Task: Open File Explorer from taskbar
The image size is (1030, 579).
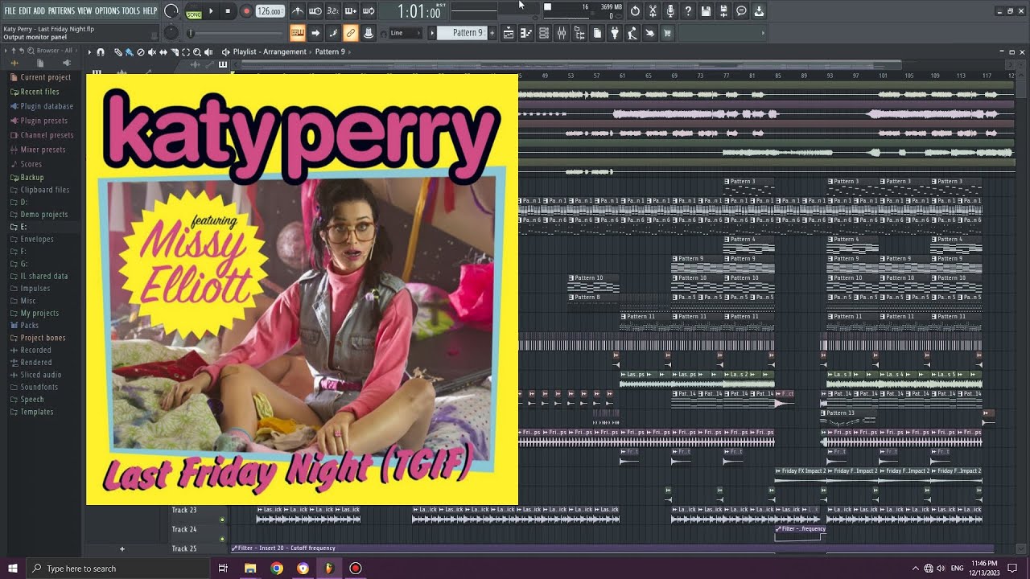Action: (250, 569)
